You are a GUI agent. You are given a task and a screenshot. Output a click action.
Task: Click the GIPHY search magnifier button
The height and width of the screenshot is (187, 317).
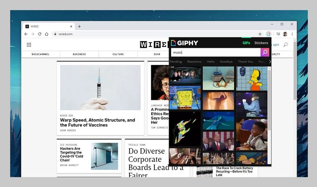click(264, 52)
